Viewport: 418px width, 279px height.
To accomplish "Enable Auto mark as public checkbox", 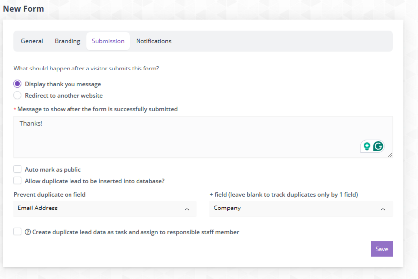I will coord(17,169).
